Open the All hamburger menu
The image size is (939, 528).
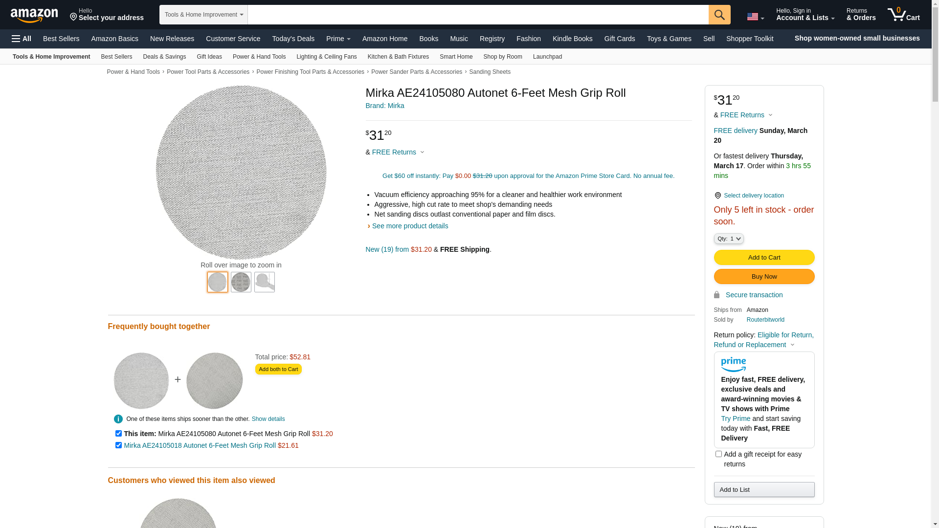pos(22,39)
